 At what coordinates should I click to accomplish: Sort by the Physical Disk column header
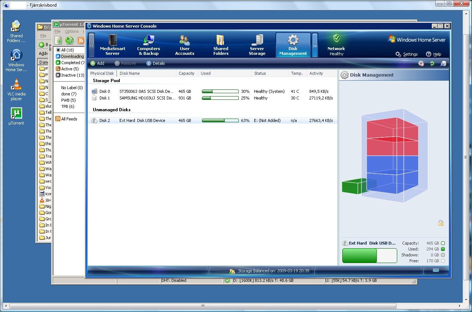click(102, 73)
